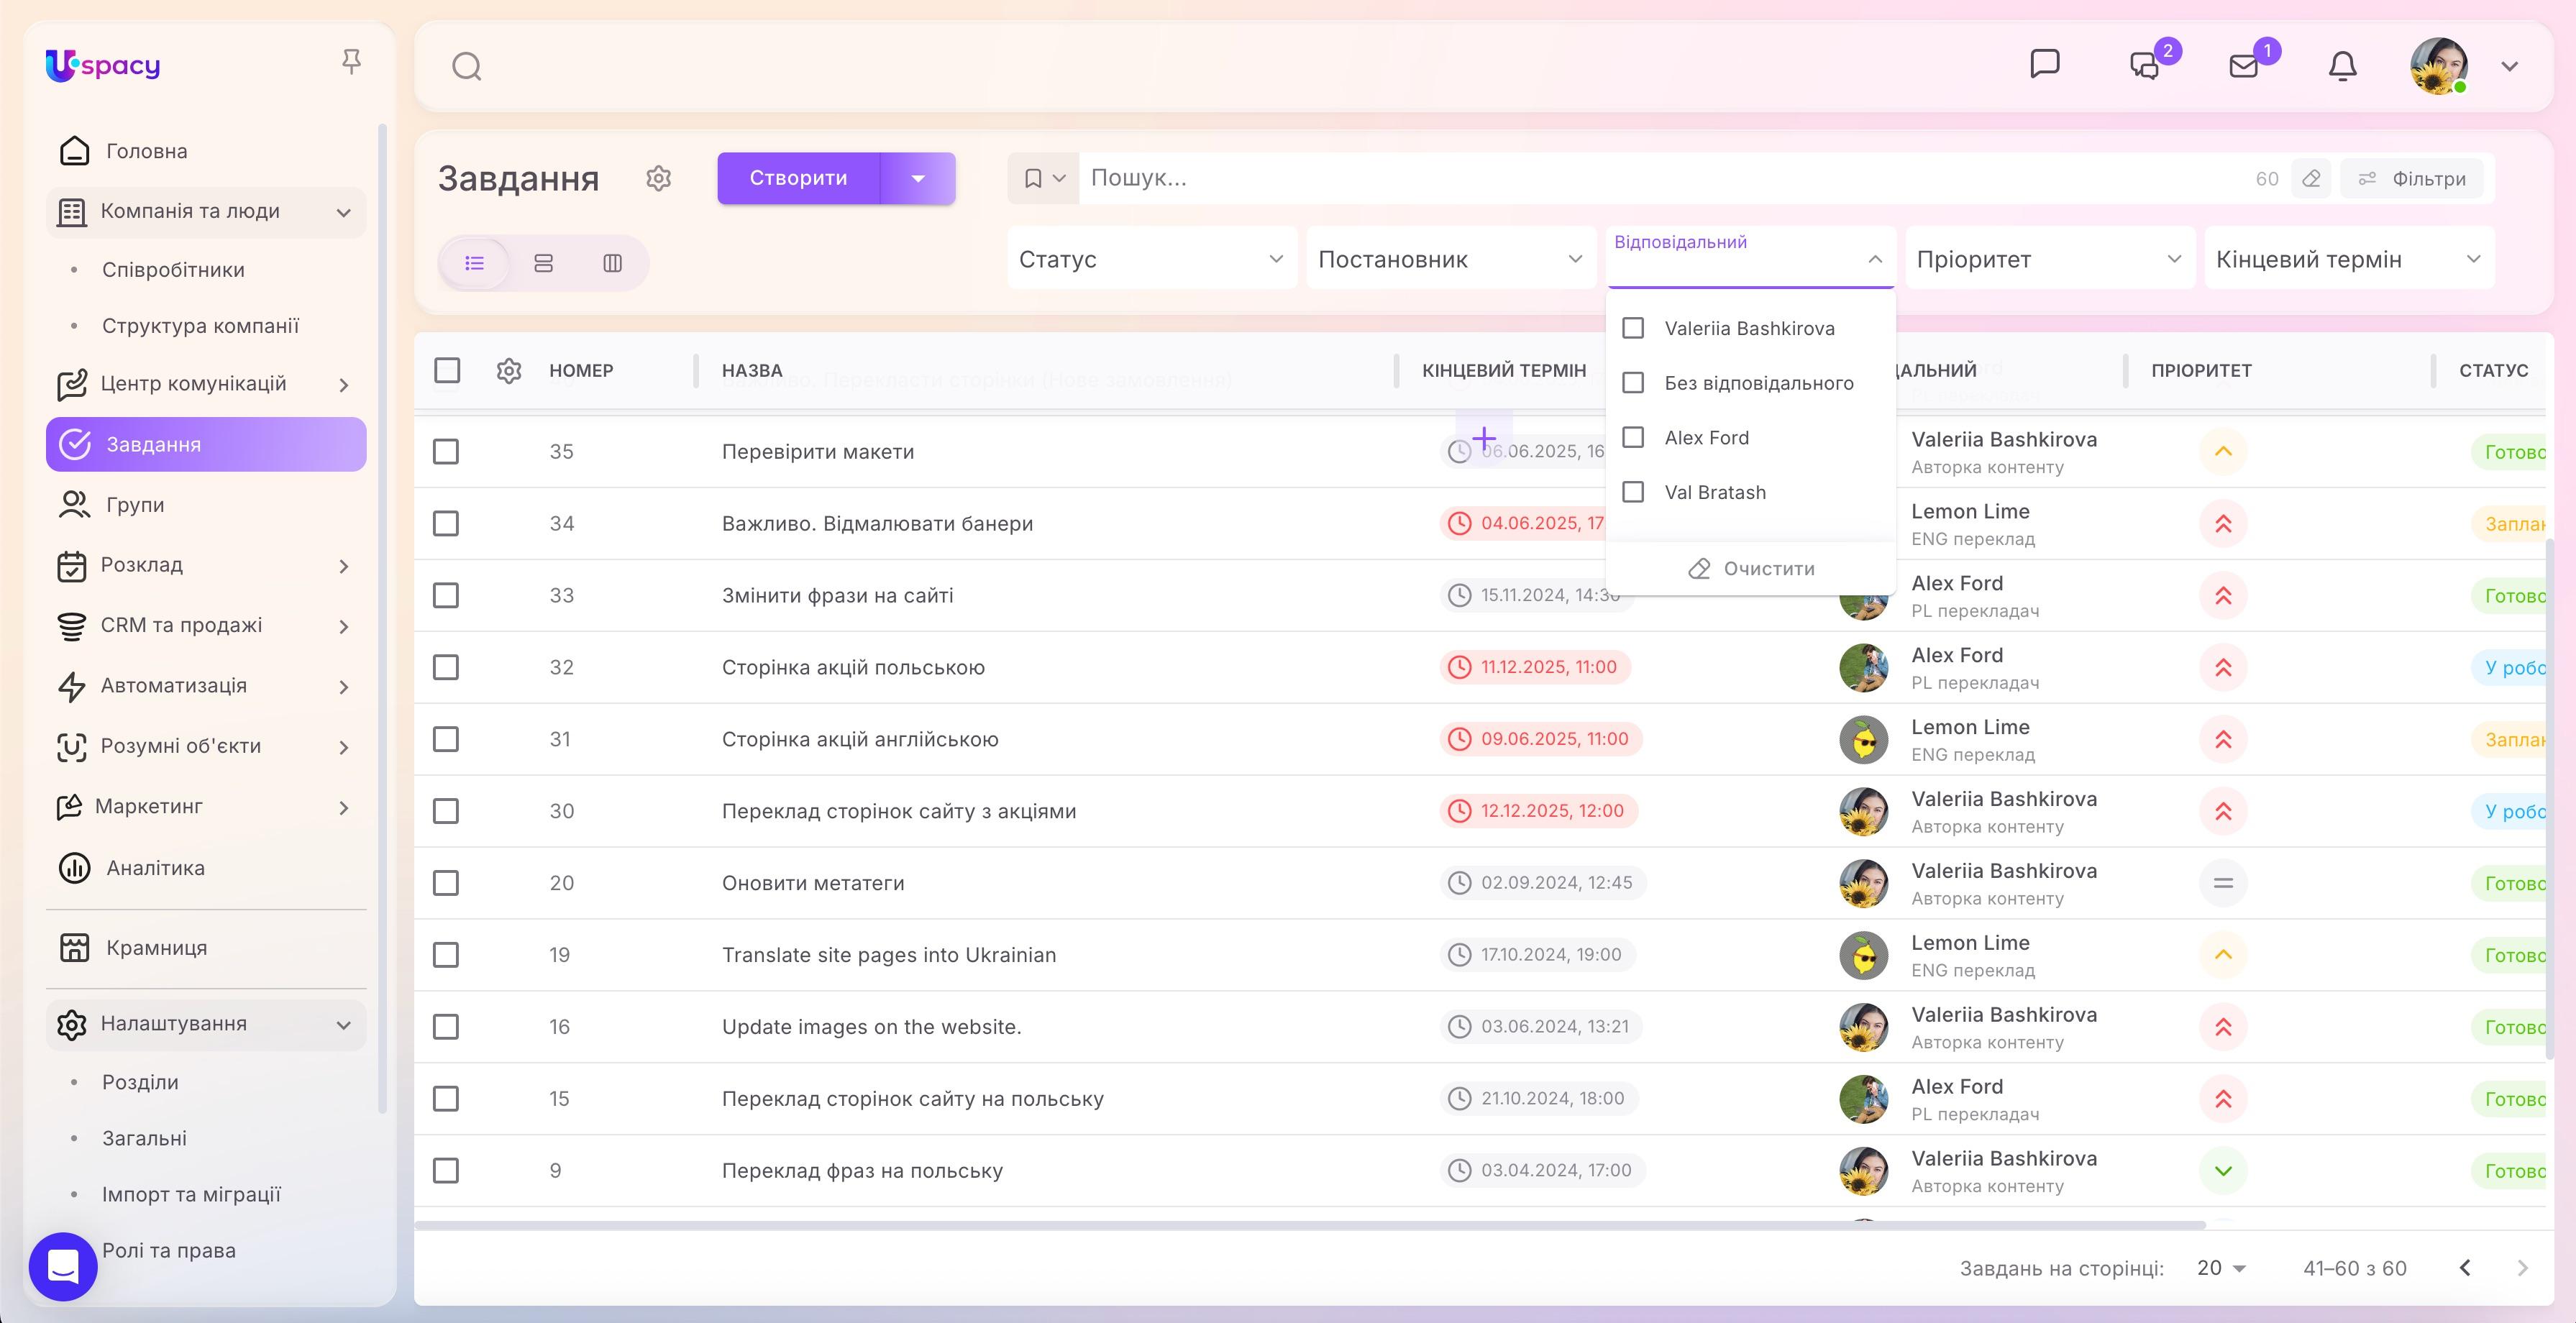Viewport: 2576px width, 1323px height.
Task: Select checkbox for task 34 row
Action: pyautogui.click(x=446, y=523)
